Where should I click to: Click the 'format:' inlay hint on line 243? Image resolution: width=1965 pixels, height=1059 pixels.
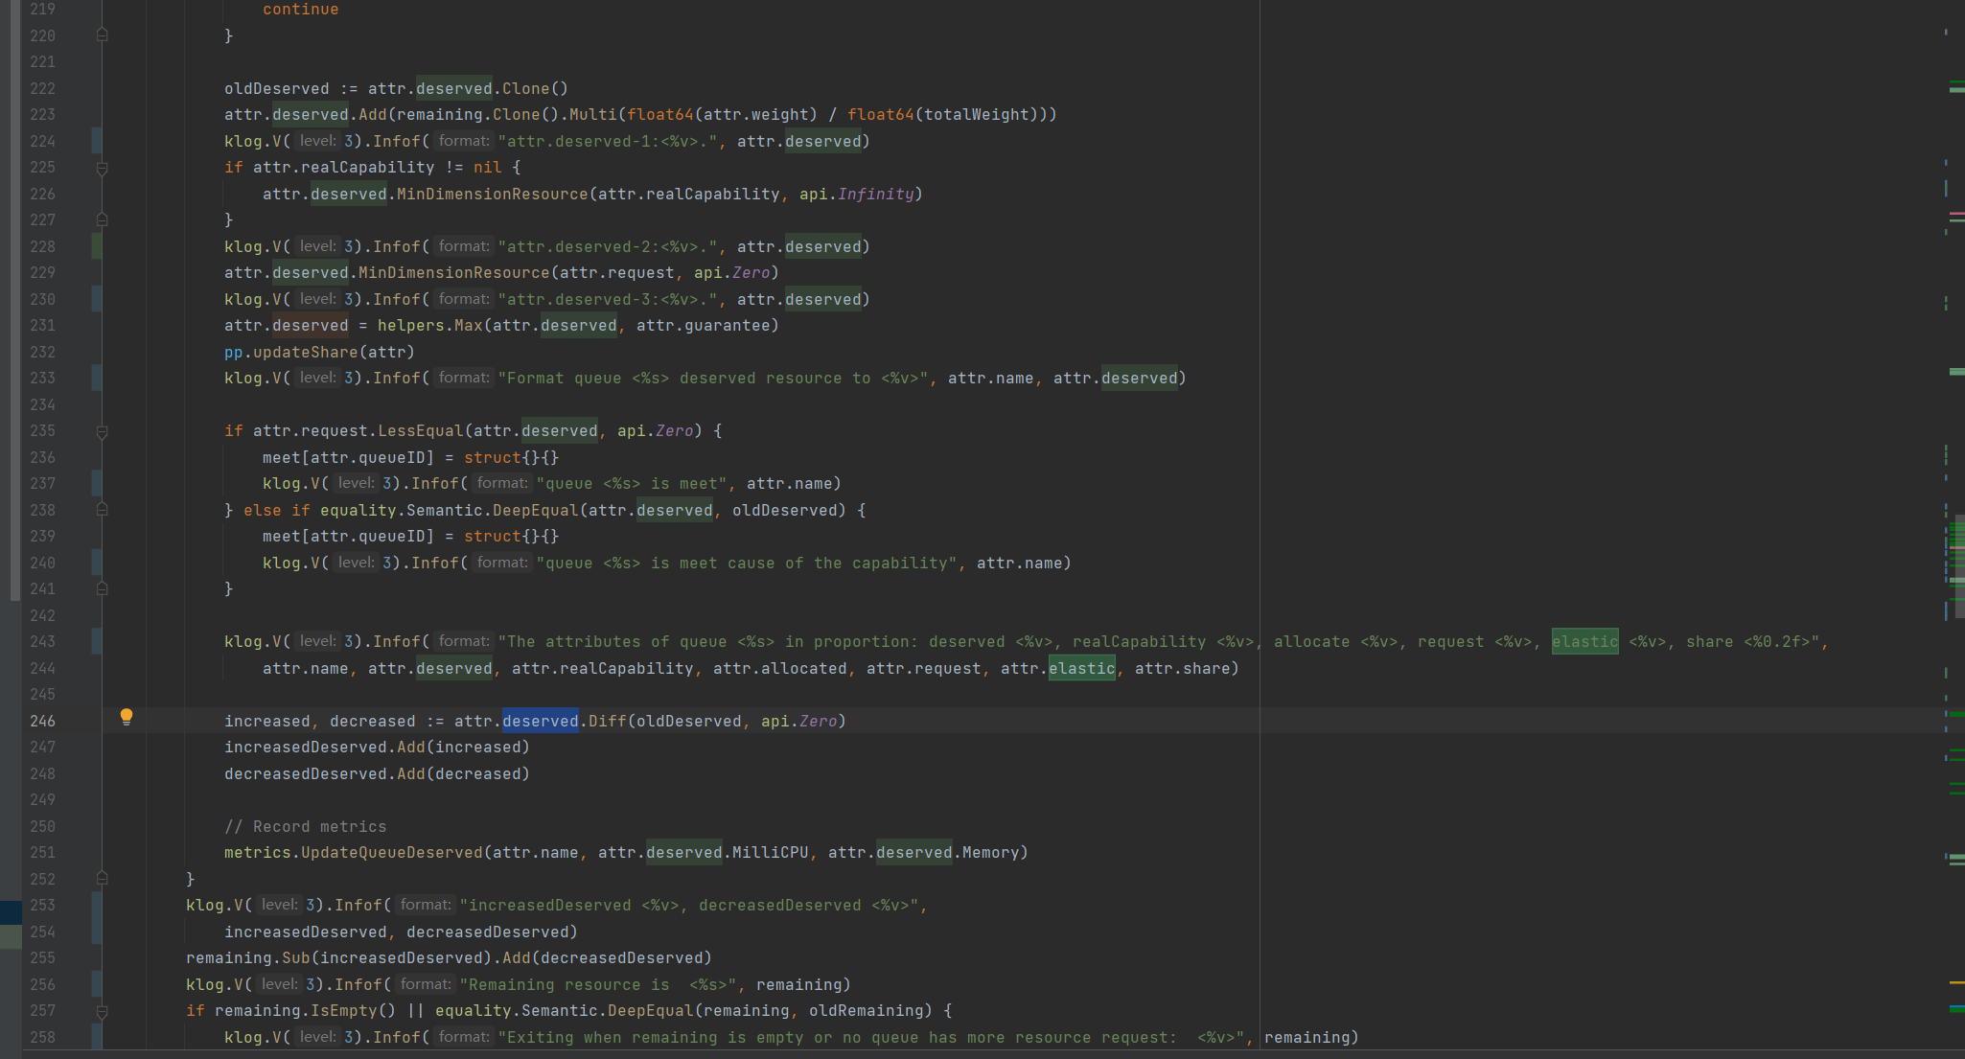[x=464, y=641]
